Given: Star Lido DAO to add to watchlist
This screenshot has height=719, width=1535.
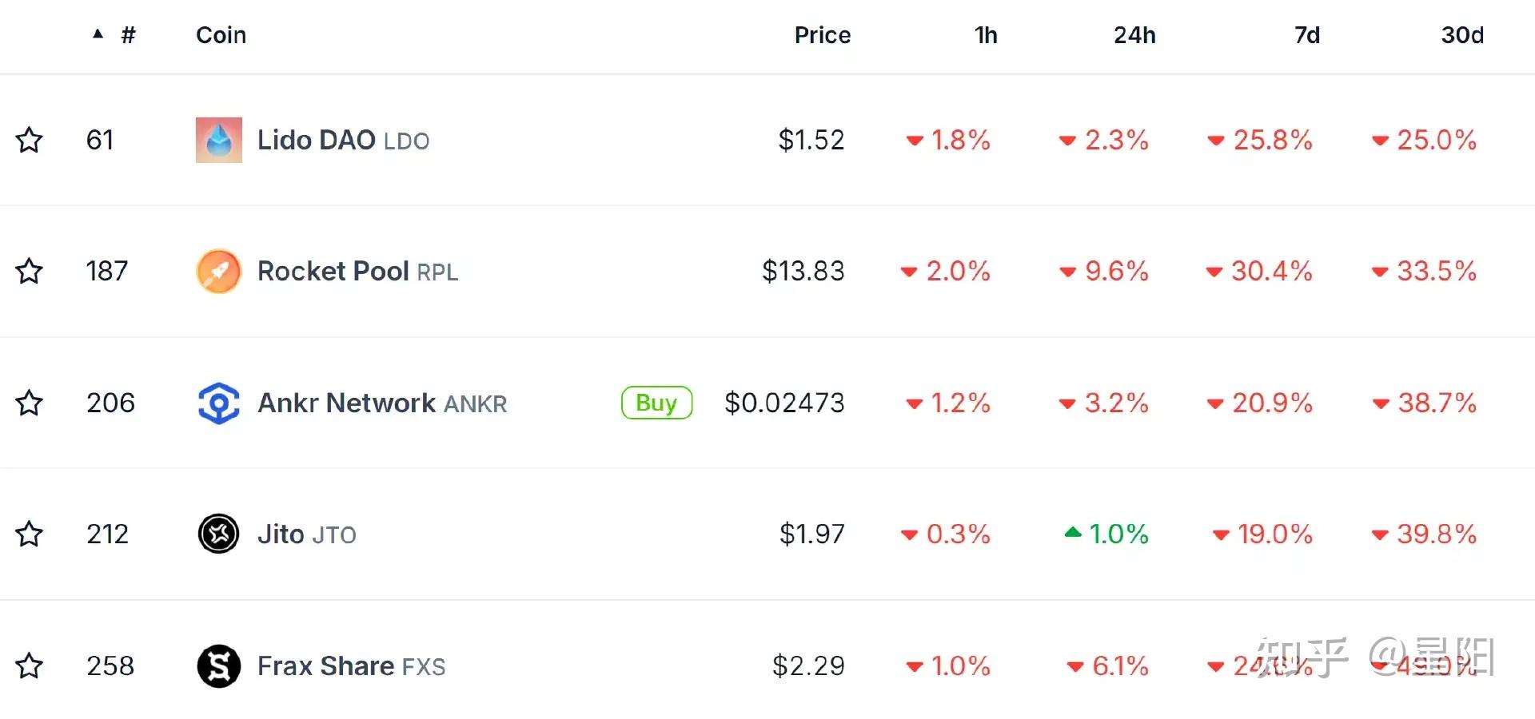Looking at the screenshot, I should (x=30, y=139).
